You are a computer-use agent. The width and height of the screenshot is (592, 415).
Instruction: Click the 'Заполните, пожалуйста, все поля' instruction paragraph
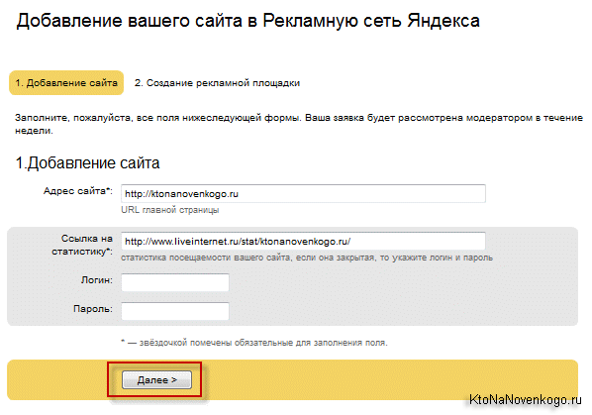coord(299,124)
